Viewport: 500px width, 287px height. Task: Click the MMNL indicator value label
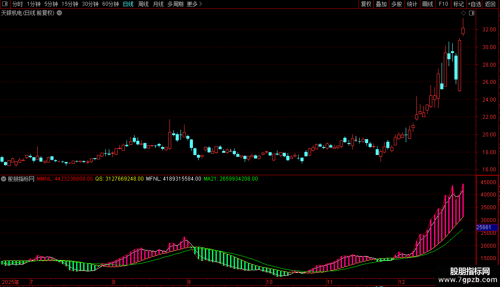pos(65,179)
